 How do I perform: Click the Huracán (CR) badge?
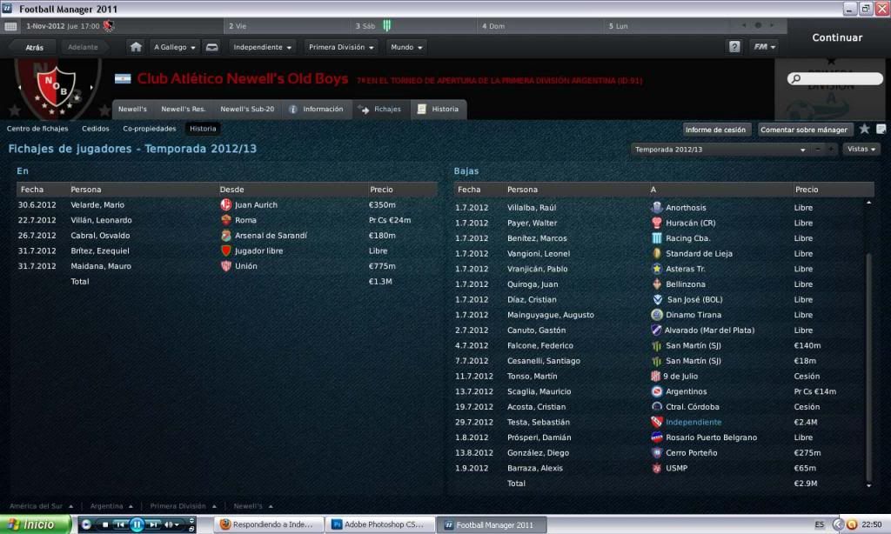(656, 224)
